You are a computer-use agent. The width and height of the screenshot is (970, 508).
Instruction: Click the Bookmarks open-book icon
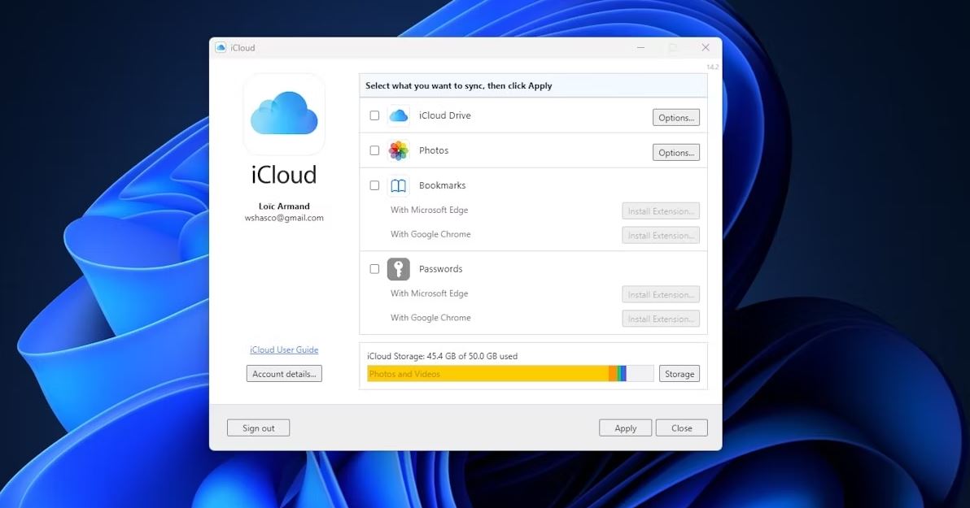399,185
